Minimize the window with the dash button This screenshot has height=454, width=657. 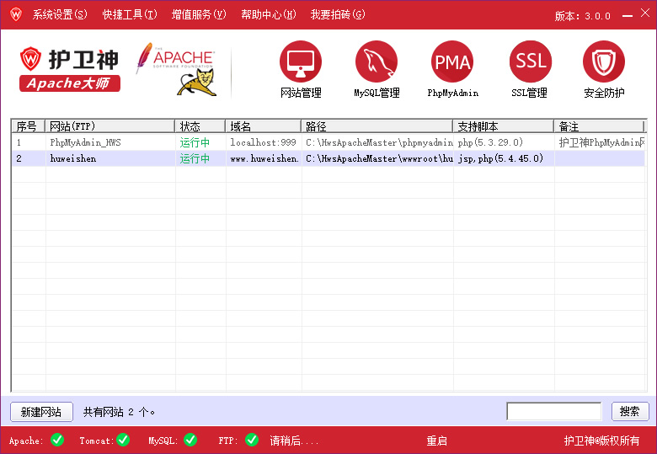[628, 15]
